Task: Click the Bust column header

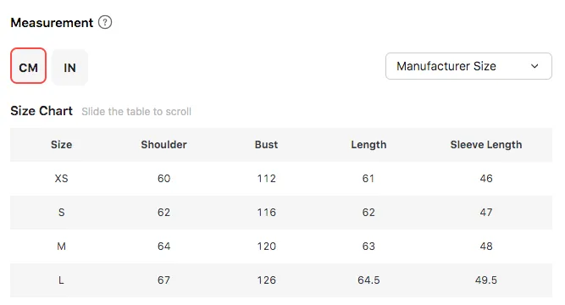Action: (x=266, y=145)
